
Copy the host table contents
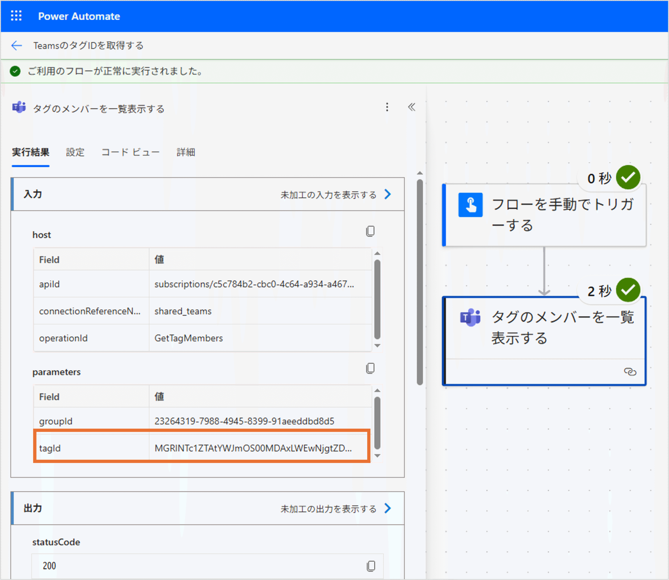point(370,231)
